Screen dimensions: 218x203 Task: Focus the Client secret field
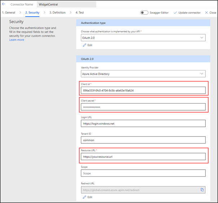click(x=143, y=107)
